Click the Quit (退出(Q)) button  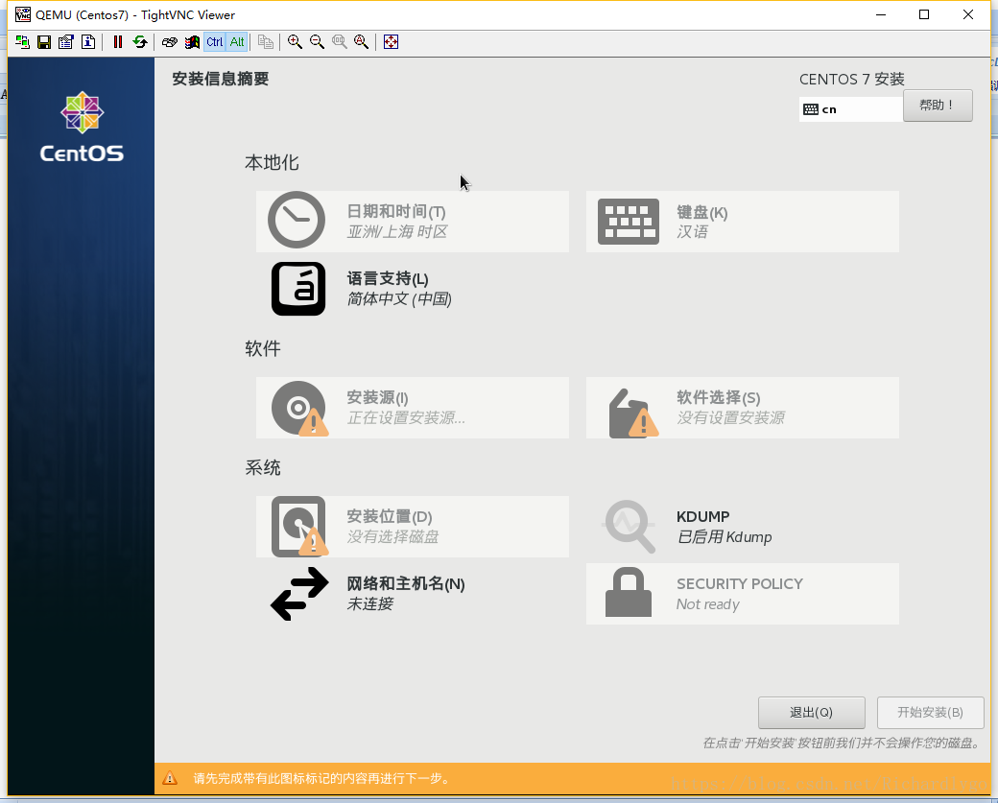[x=812, y=713]
